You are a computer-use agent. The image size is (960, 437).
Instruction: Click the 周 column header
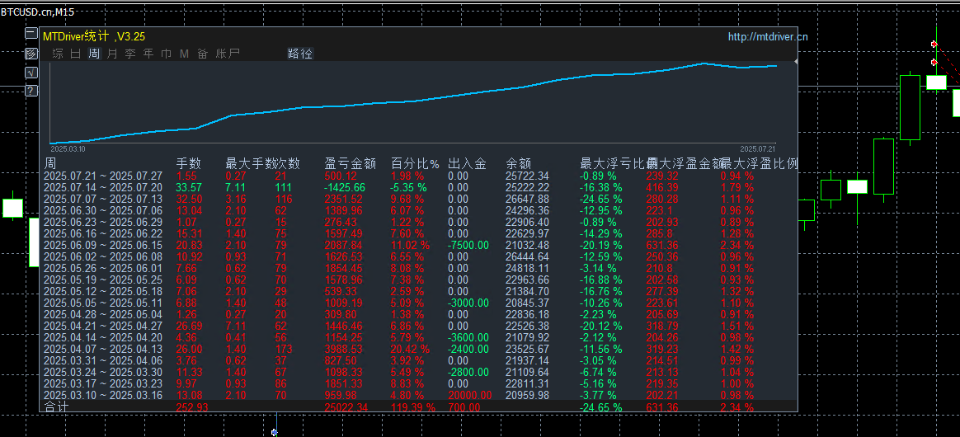pyautogui.click(x=50, y=163)
